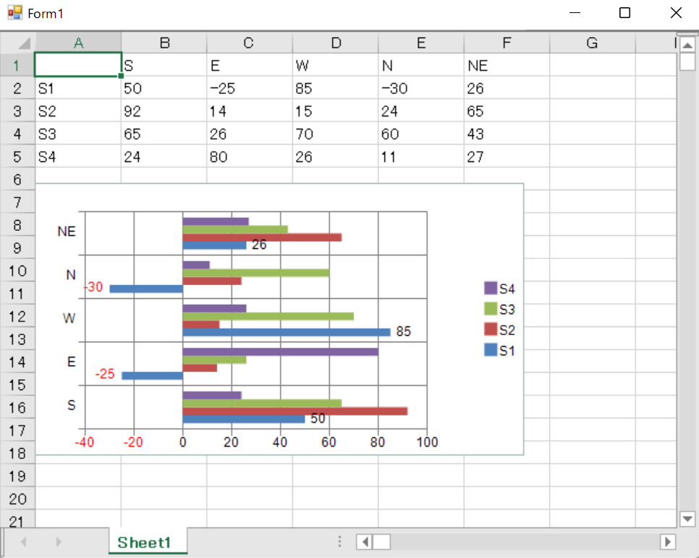Click cell E2 containing -30

point(421,88)
